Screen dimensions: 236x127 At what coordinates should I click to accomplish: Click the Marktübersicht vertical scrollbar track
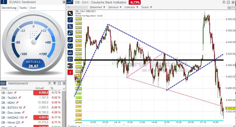pyautogui.click(x=64, y=109)
